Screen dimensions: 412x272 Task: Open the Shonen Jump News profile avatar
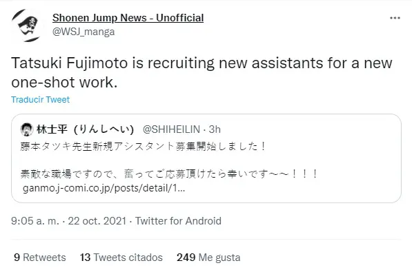coord(27,25)
